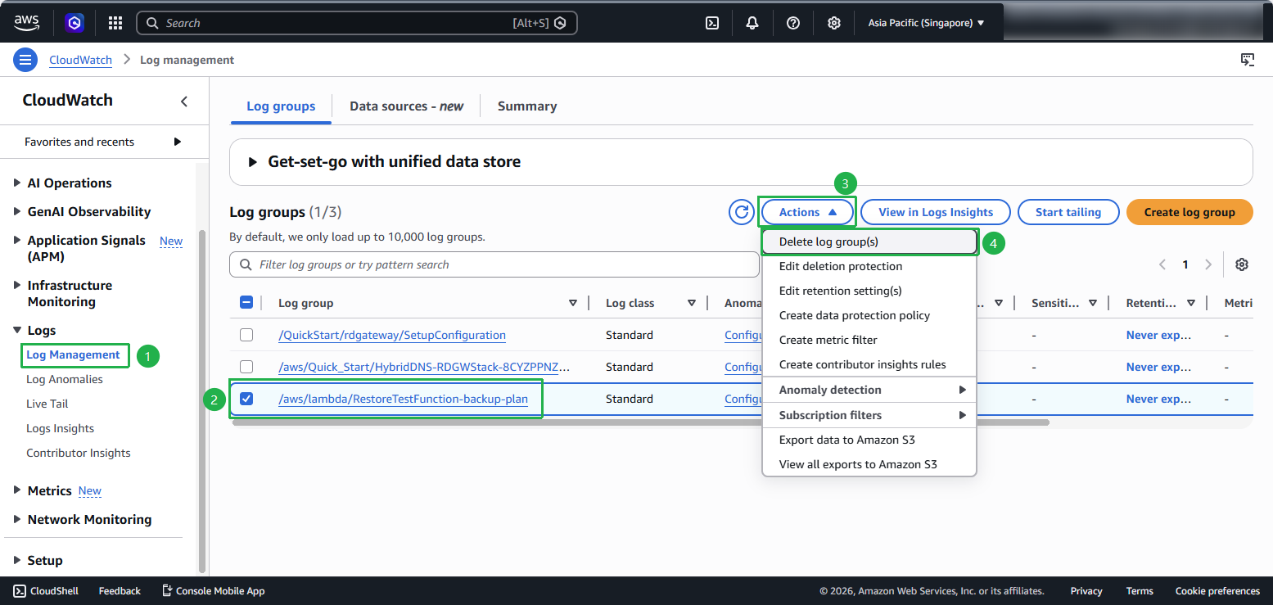Follow the CloudWatch breadcrumb link
The width and height of the screenshot is (1273, 605).
(x=81, y=60)
